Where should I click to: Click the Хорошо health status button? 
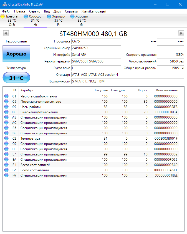point(16,54)
